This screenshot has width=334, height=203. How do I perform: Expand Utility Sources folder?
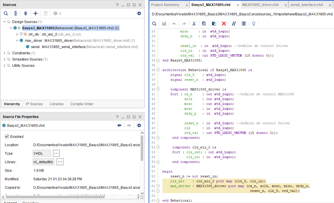click(5, 66)
